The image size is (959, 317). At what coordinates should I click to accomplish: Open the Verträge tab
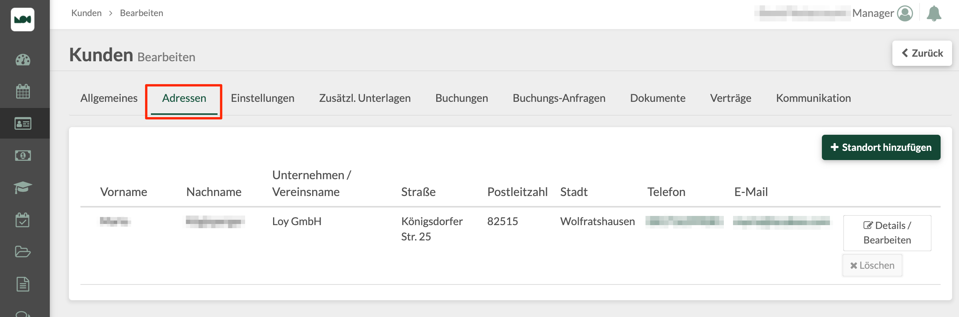tap(730, 98)
